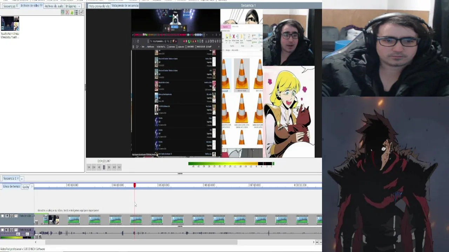The width and height of the screenshot is (449, 252).
Task: Click the audio level meter bar
Action: tap(231, 163)
